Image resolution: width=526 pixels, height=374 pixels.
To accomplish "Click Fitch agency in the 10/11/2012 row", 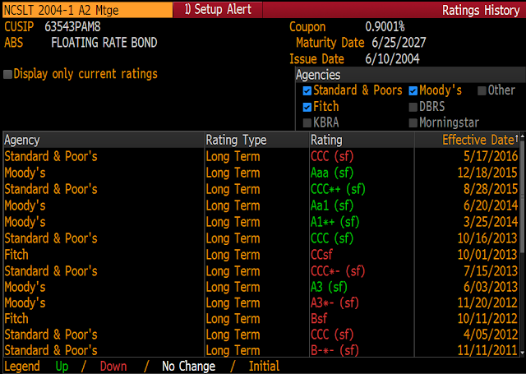I will (16, 319).
